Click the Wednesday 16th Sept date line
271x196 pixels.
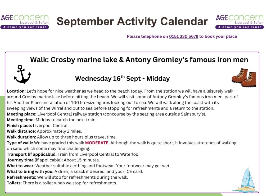point(122,78)
